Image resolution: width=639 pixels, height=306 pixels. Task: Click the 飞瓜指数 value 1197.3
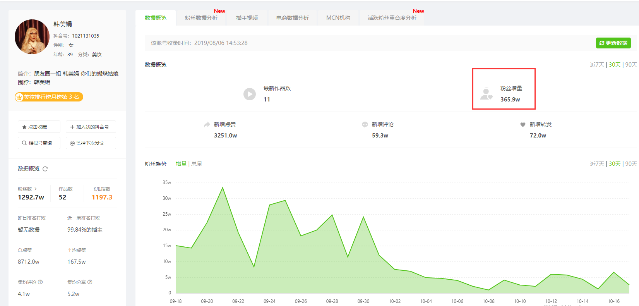pyautogui.click(x=102, y=197)
